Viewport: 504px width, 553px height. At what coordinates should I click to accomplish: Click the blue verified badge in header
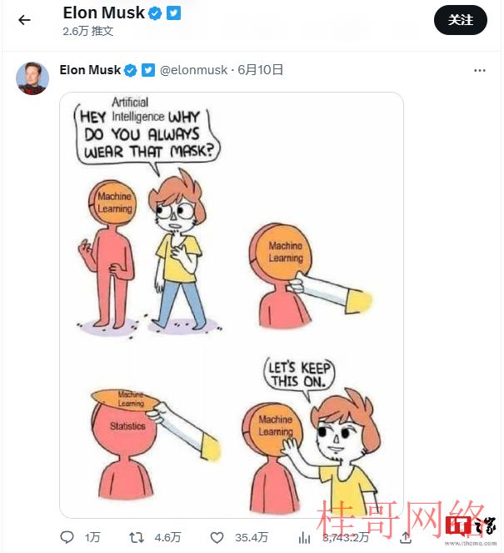click(155, 13)
